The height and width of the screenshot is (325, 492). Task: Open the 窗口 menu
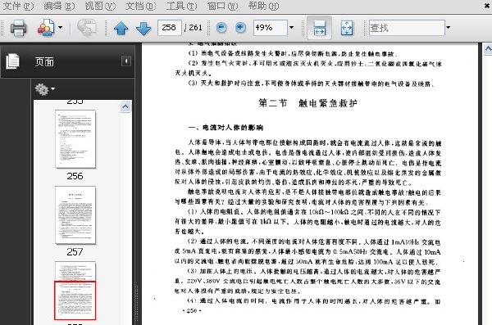point(222,6)
